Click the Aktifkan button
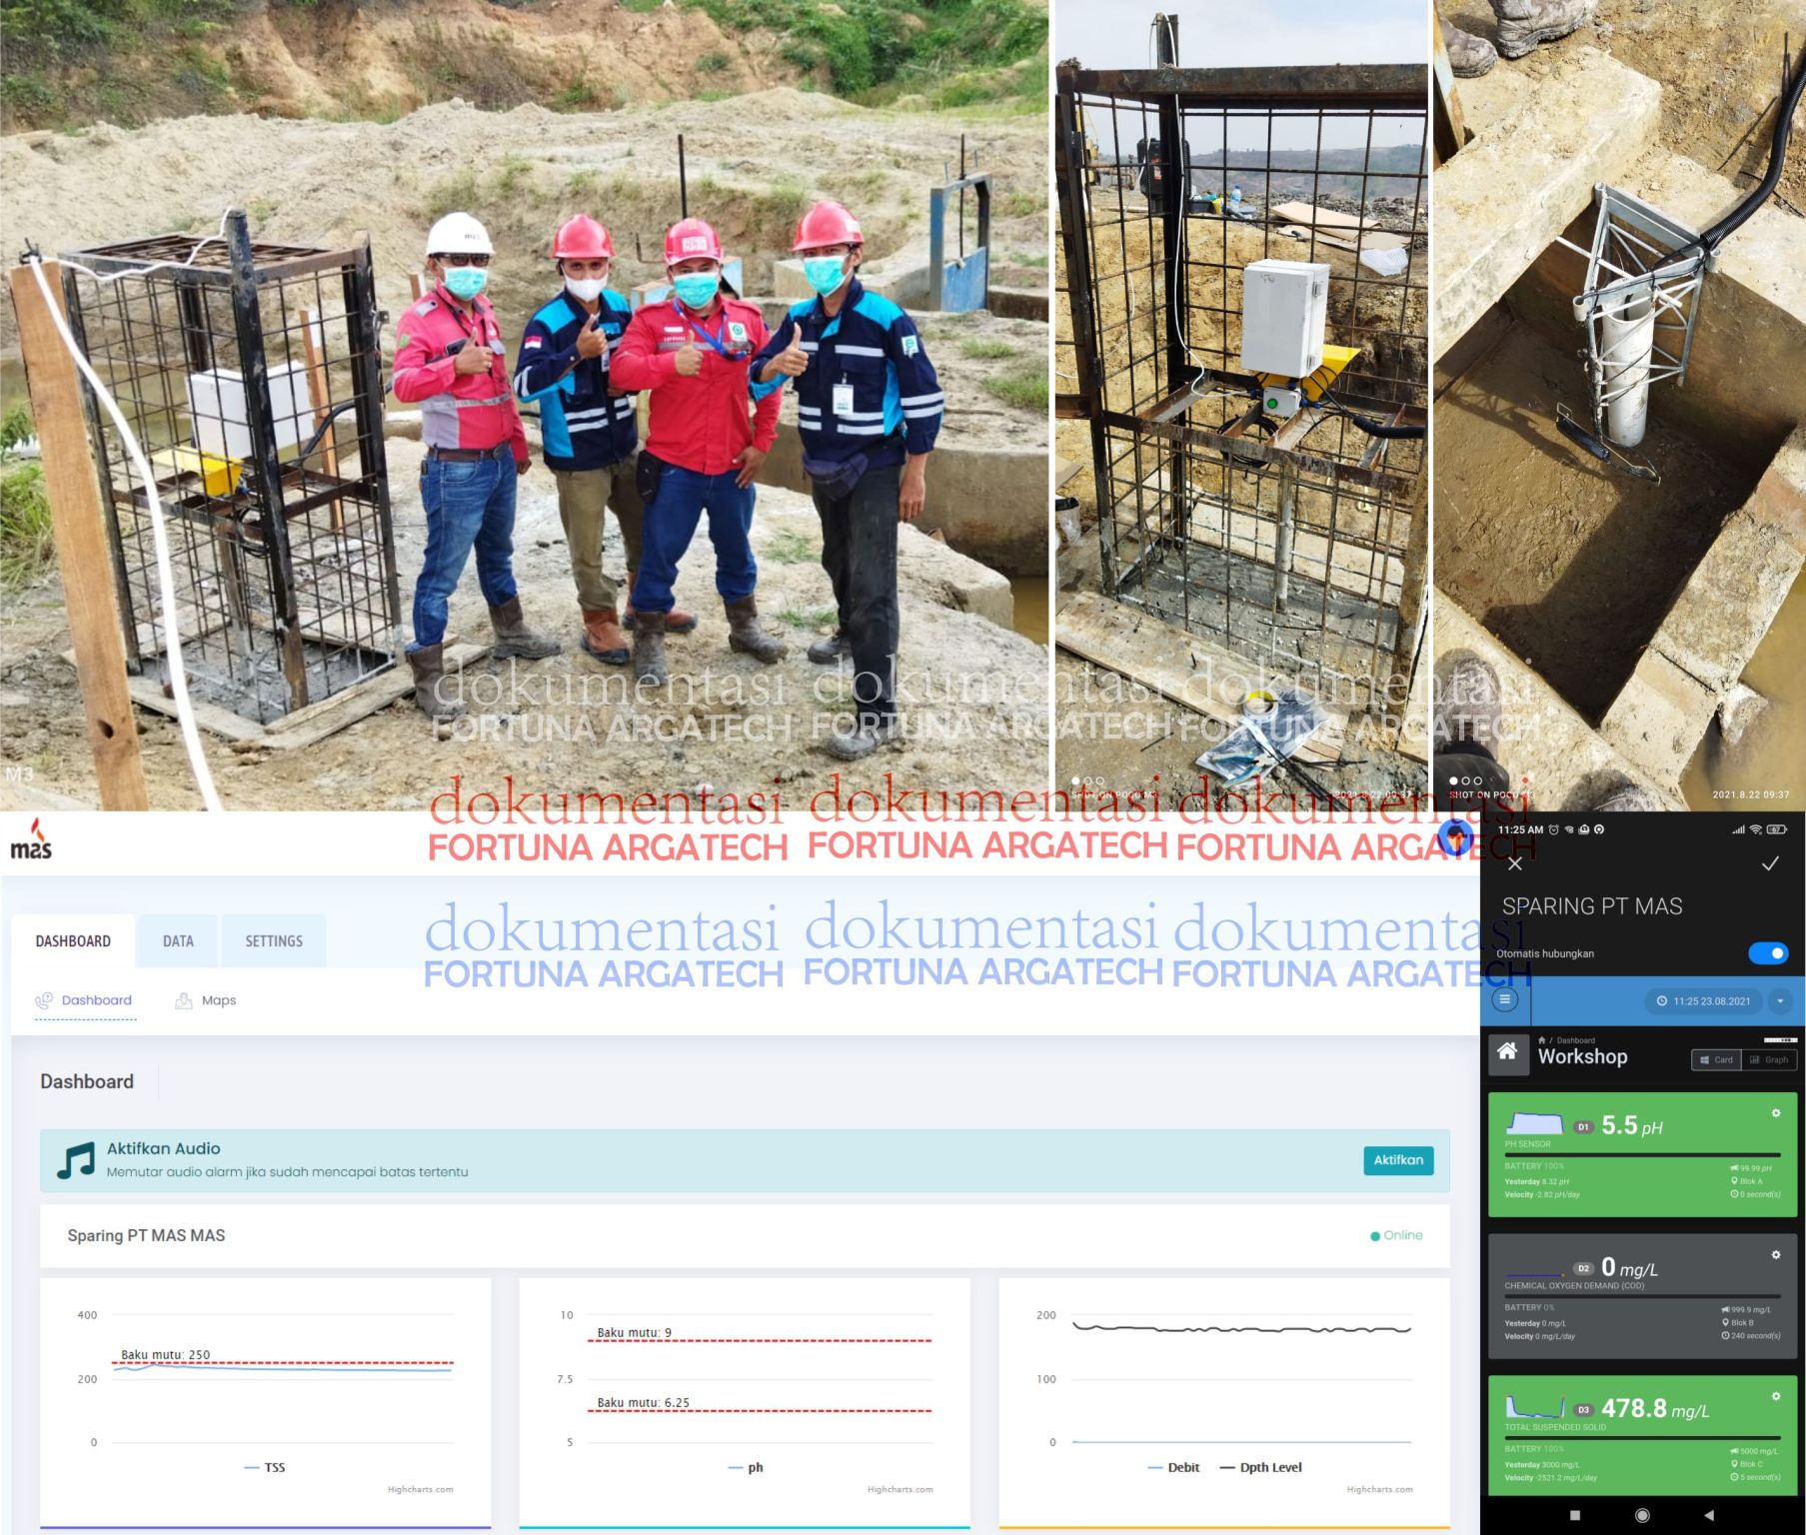 [x=1398, y=1160]
